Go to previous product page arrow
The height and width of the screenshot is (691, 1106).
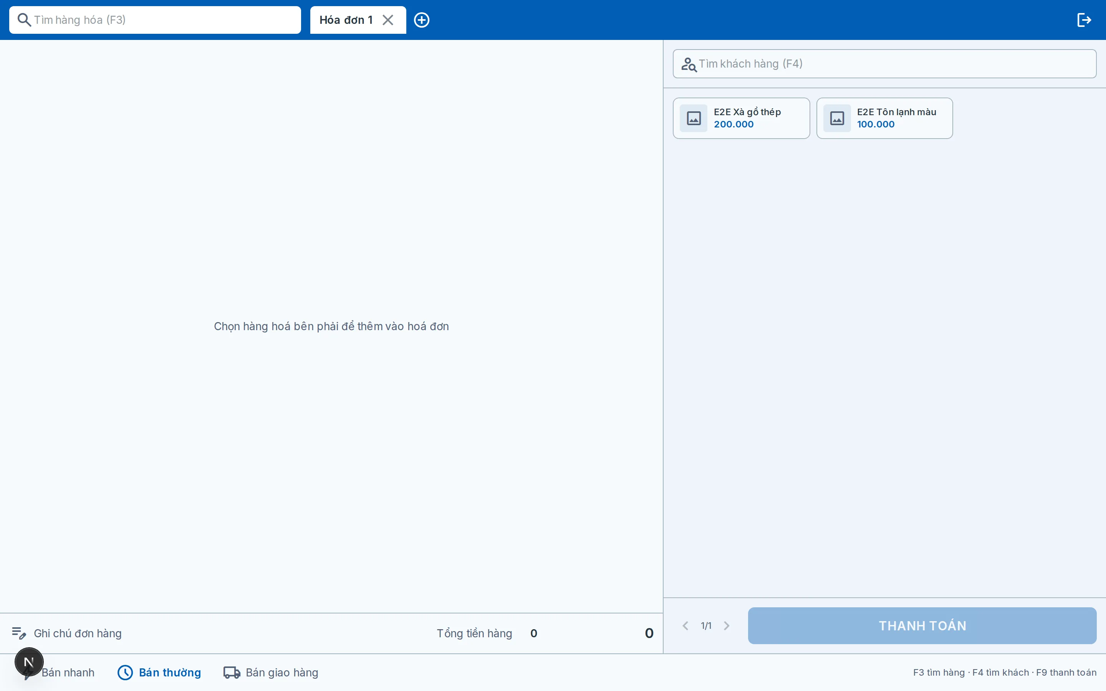pyautogui.click(x=685, y=626)
